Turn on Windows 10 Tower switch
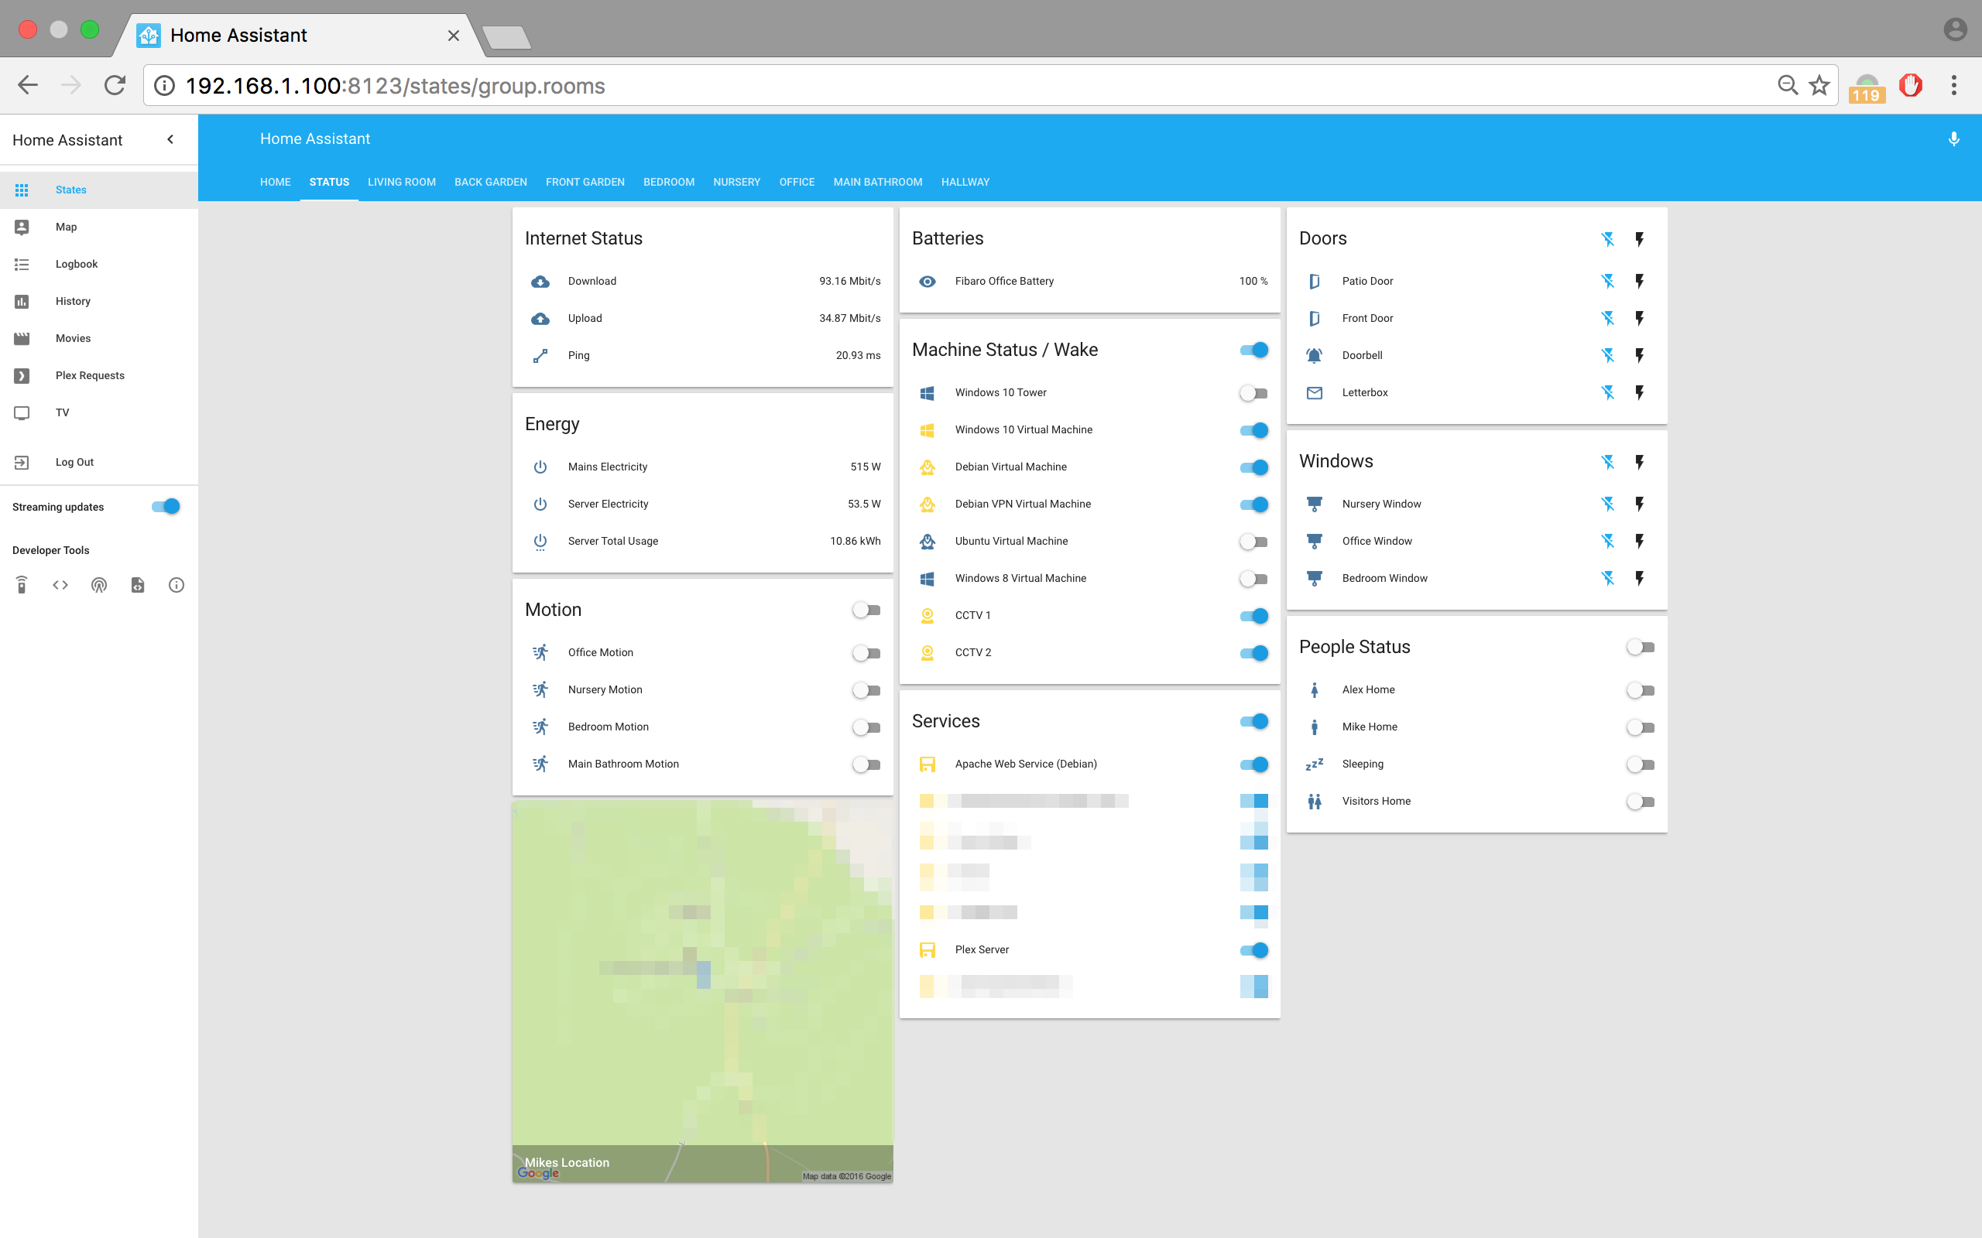Image resolution: width=1982 pixels, height=1238 pixels. click(x=1253, y=393)
